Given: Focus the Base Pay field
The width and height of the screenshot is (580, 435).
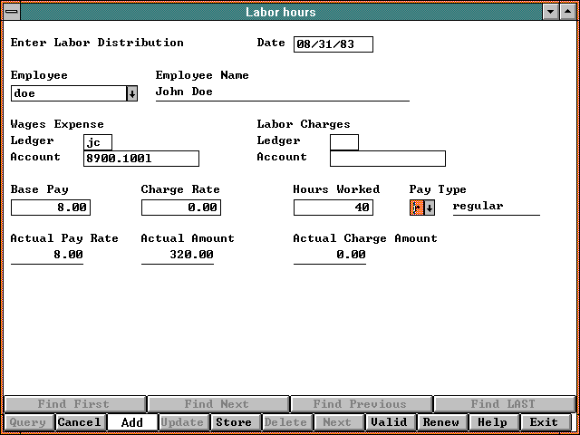Looking at the screenshot, I should (51, 208).
